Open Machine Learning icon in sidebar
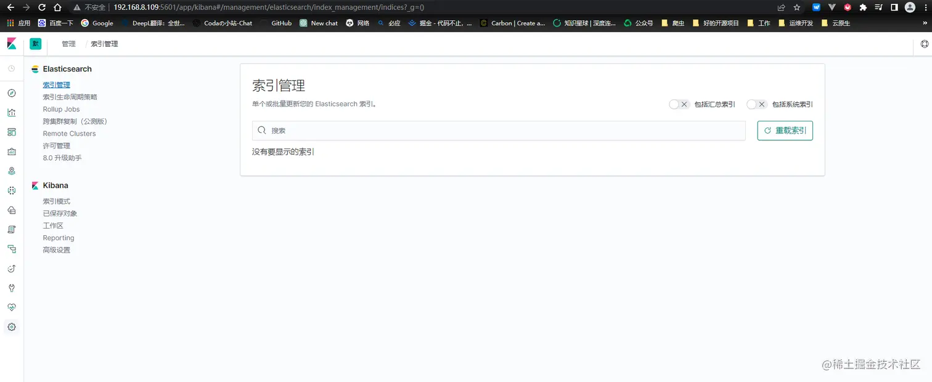932x382 pixels. (x=11, y=191)
